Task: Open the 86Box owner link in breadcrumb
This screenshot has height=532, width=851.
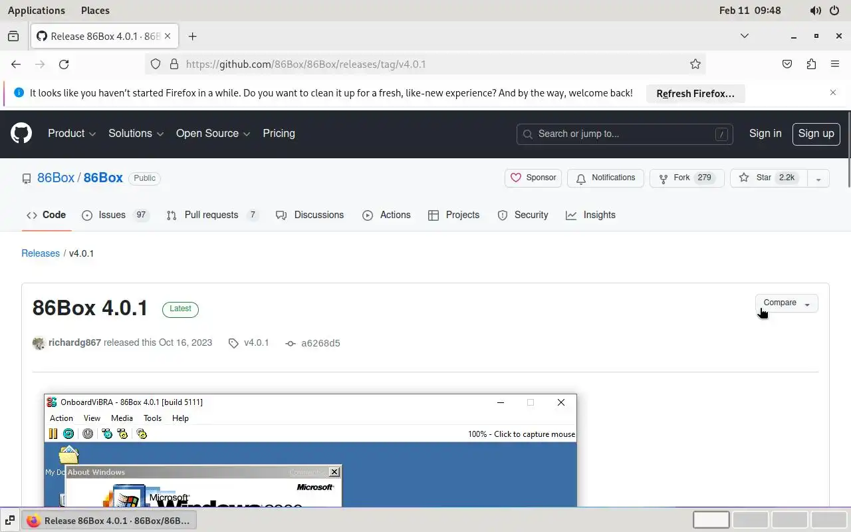Action: [56, 178]
